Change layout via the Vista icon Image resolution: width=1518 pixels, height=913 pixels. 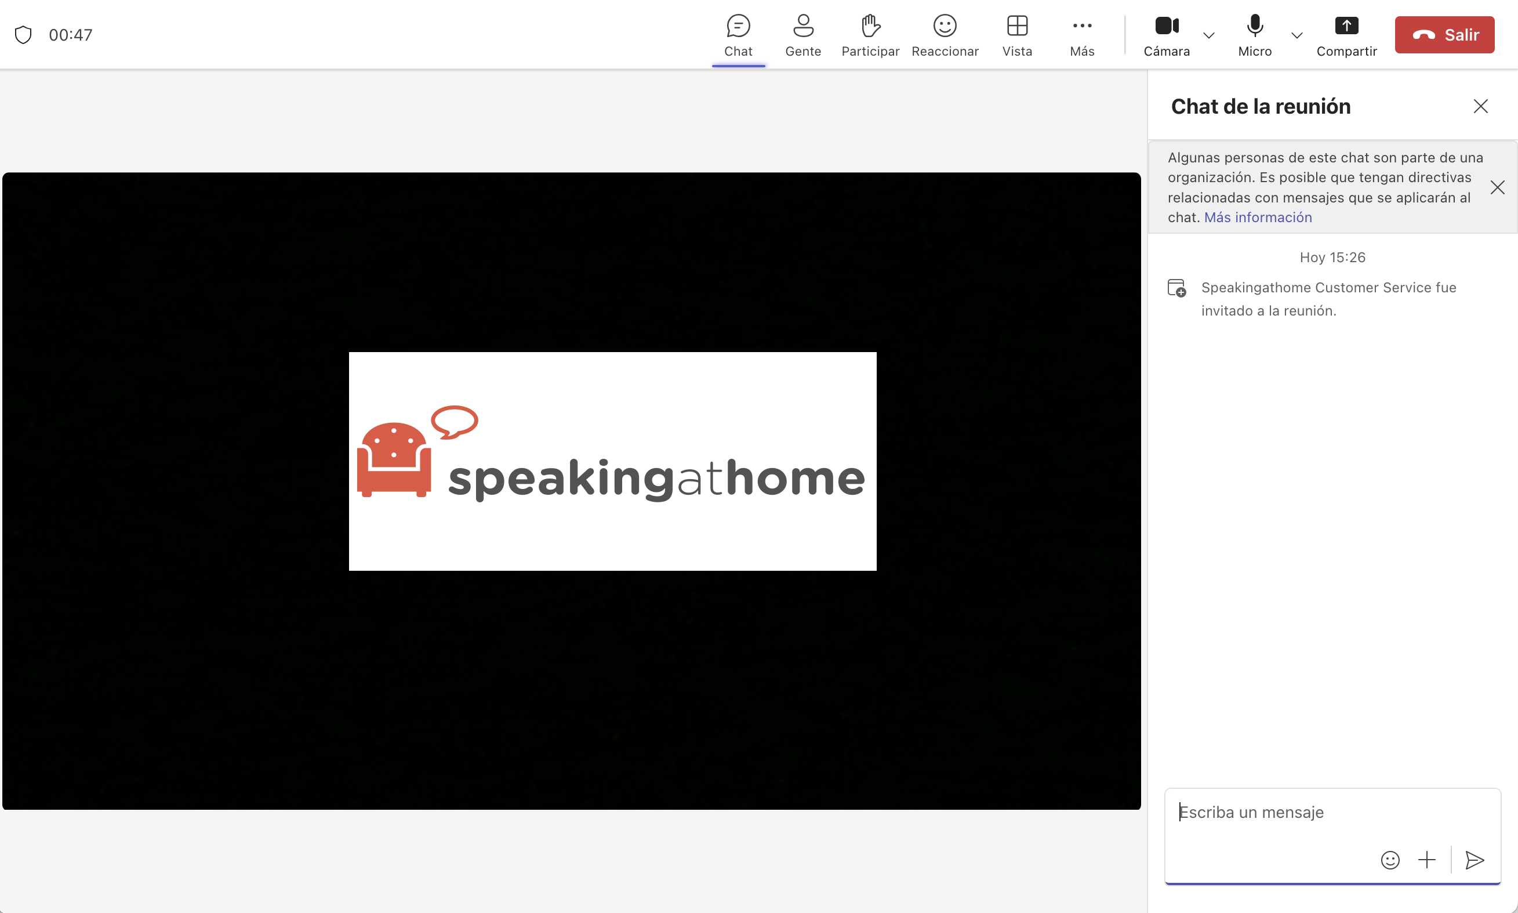tap(1017, 35)
